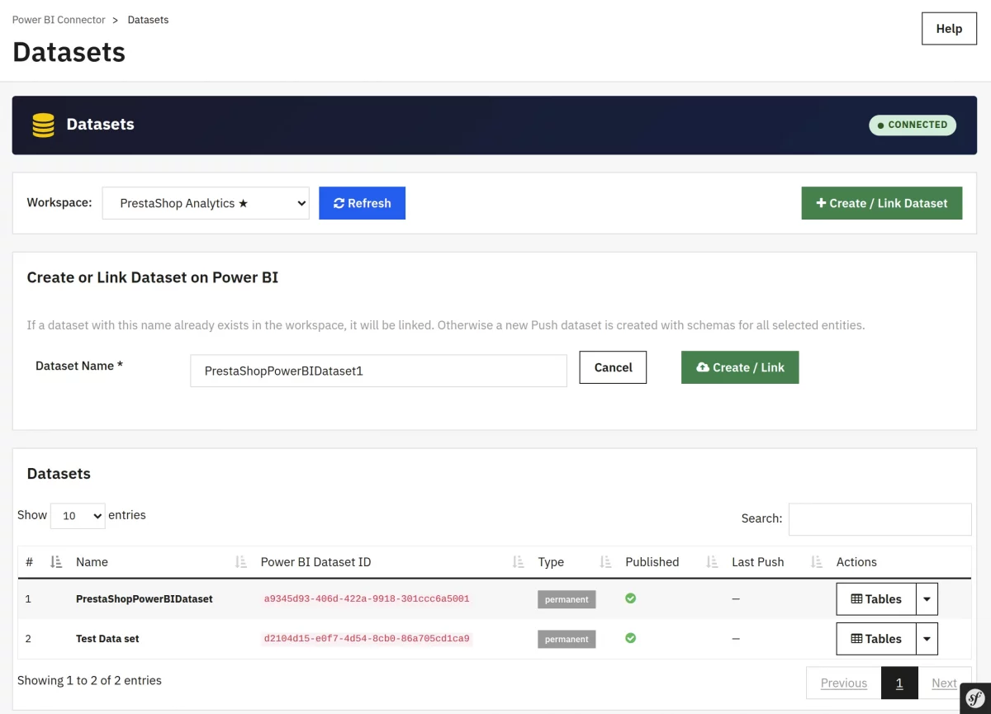Viewport: 991px width, 714px height.
Task: Go to the Previous page
Action: (844, 683)
